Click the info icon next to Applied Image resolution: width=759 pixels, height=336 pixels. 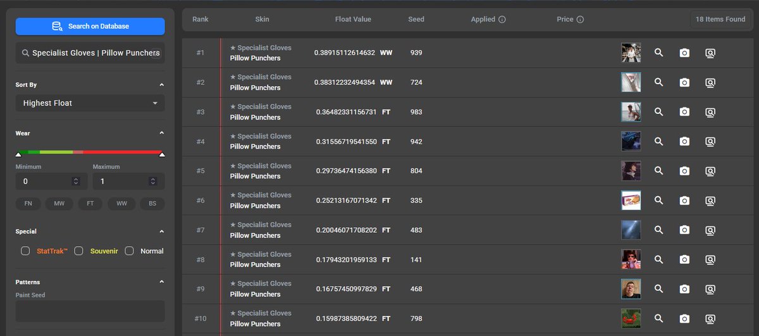(502, 20)
